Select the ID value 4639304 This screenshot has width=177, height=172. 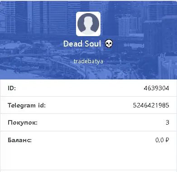156,88
